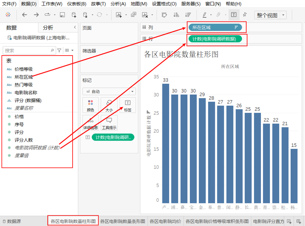Redo with the forward arrow icon

[x=36, y=15]
